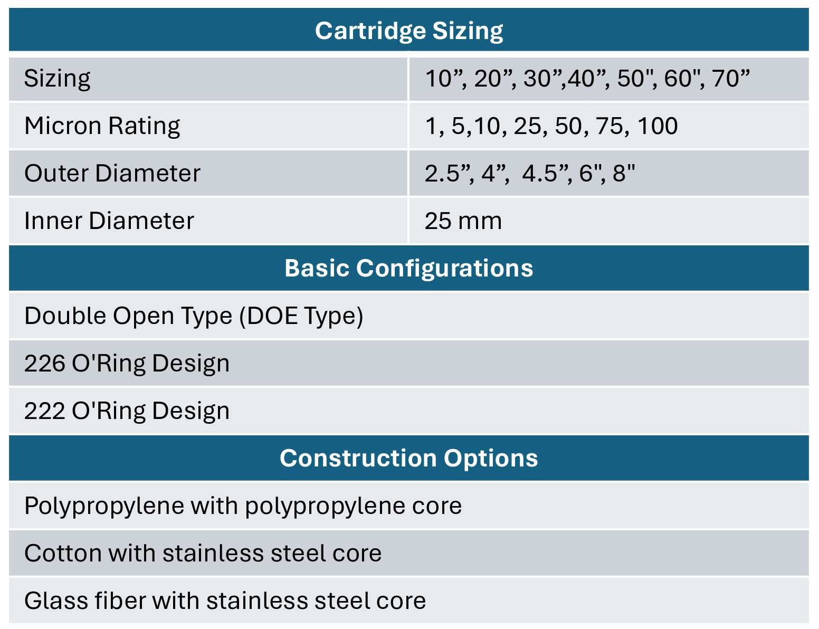Click the word Options in the header
Screen dimensions: 819x629
click(x=491, y=458)
